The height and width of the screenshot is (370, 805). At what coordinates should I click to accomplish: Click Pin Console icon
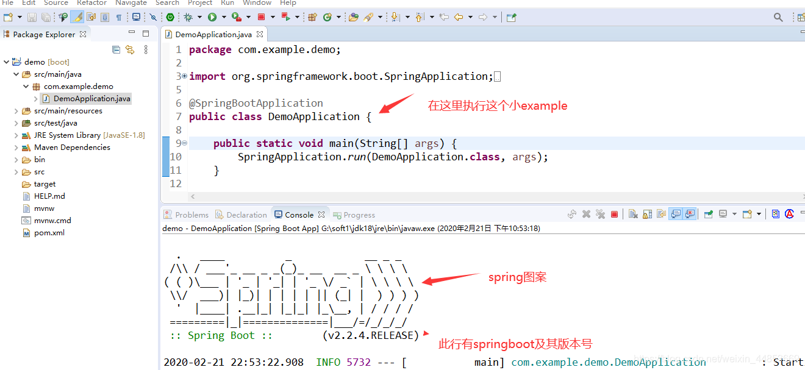click(x=709, y=214)
